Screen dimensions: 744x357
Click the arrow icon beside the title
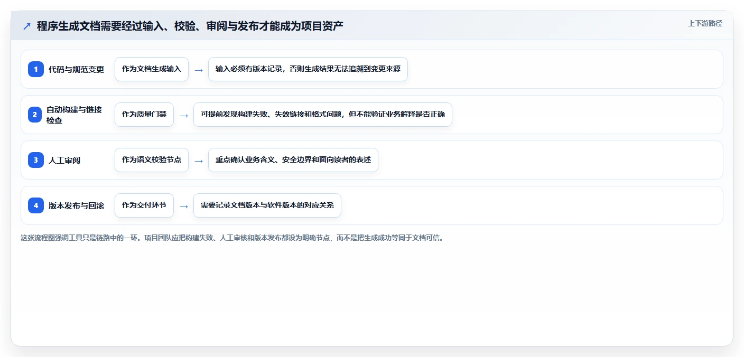[x=27, y=26]
